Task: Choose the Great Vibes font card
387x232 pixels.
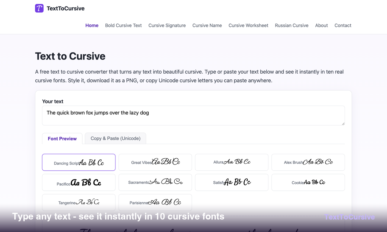Action: tap(155, 162)
